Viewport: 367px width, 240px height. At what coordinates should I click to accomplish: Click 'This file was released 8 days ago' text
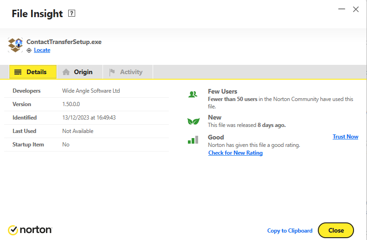click(x=247, y=125)
